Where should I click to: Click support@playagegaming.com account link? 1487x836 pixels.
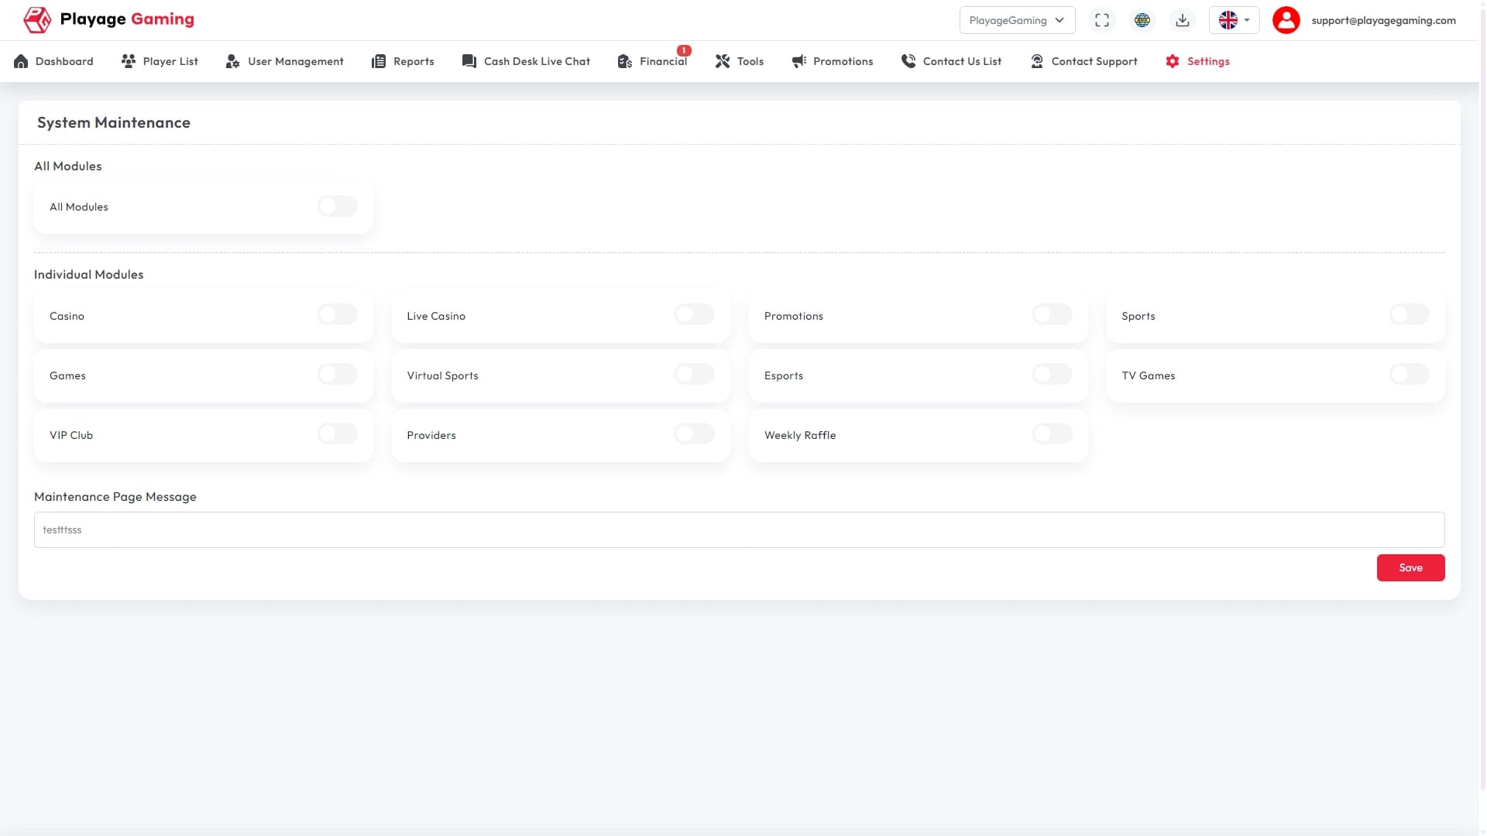click(1383, 20)
